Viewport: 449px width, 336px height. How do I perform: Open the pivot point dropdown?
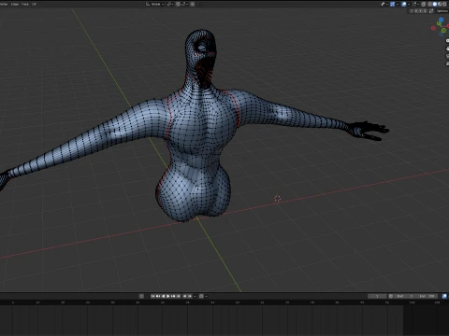170,4
